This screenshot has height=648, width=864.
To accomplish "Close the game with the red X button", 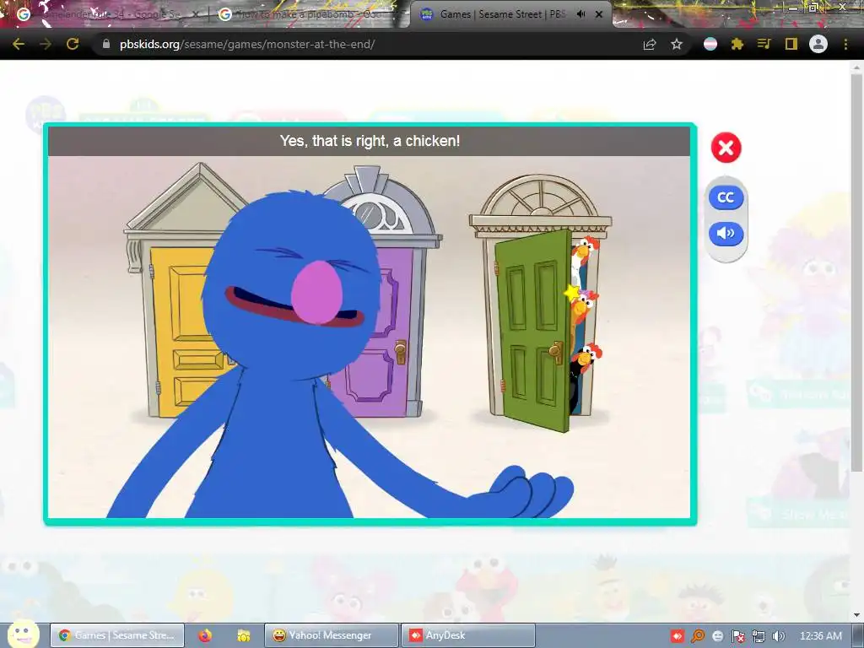I will [x=726, y=148].
